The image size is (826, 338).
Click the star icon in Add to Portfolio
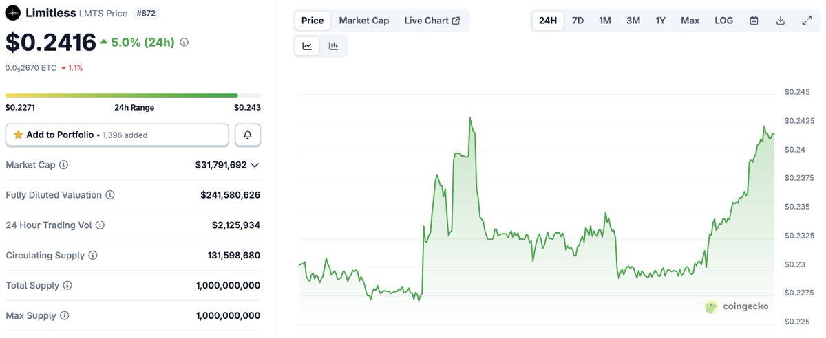pyautogui.click(x=19, y=135)
